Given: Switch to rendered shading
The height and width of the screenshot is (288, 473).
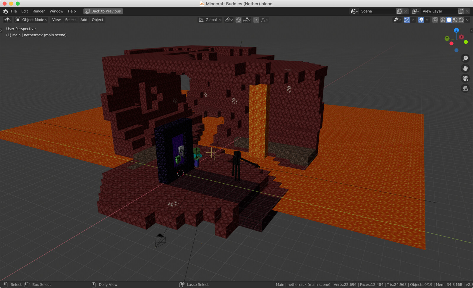Looking at the screenshot, I should click(461, 20).
